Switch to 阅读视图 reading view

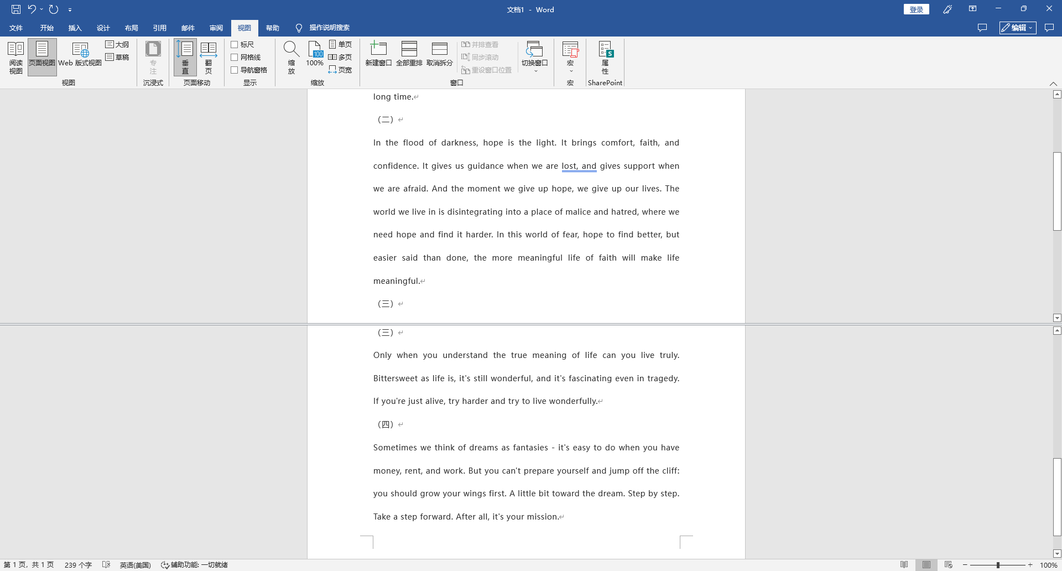coord(15,58)
